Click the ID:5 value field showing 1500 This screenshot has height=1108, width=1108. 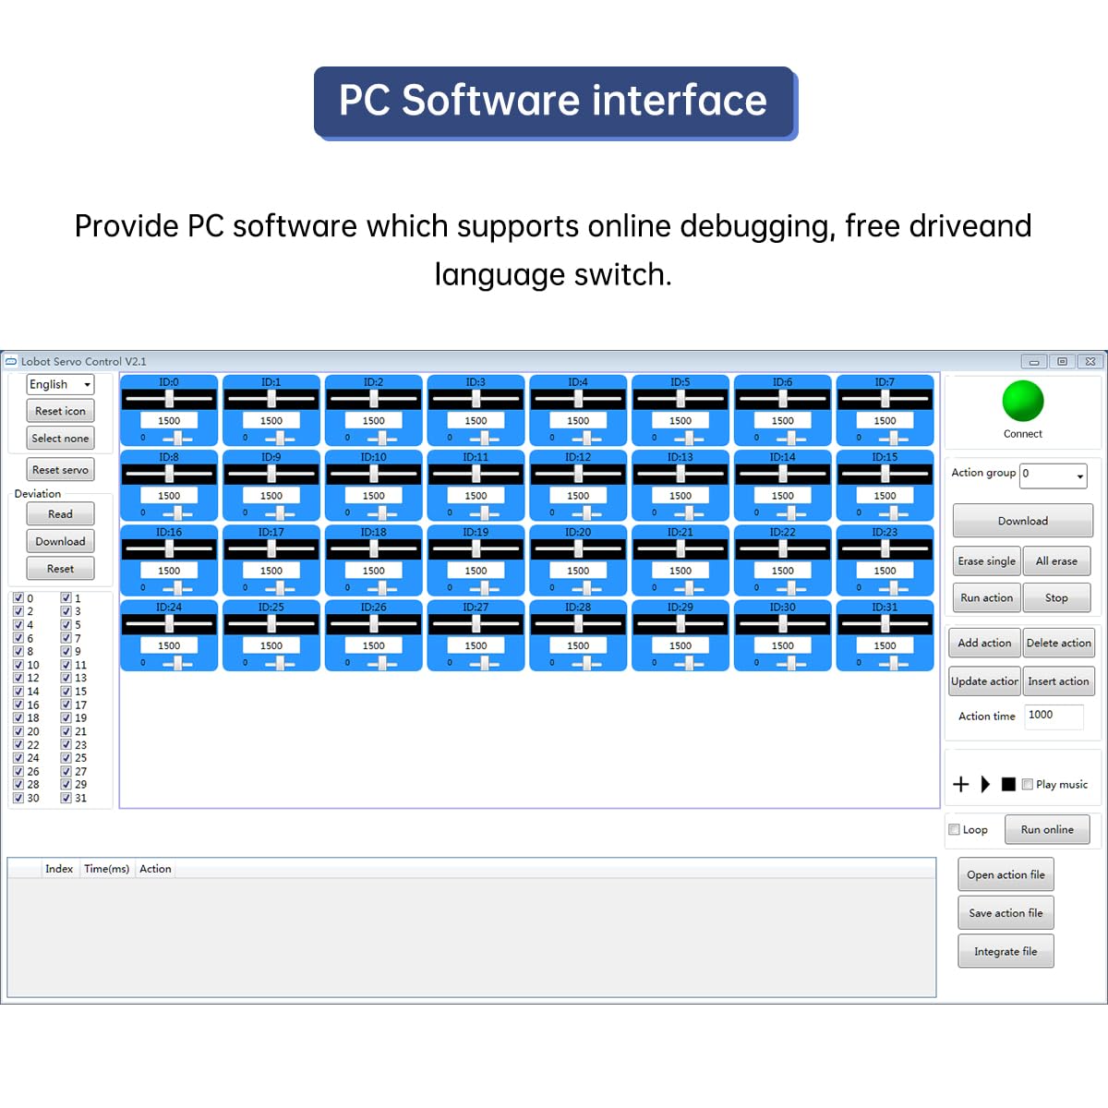pos(680,420)
